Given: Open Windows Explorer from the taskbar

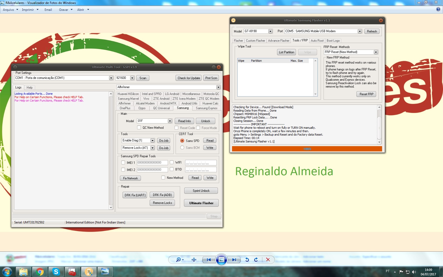Looking at the screenshot, I should pyautogui.click(x=23, y=272).
